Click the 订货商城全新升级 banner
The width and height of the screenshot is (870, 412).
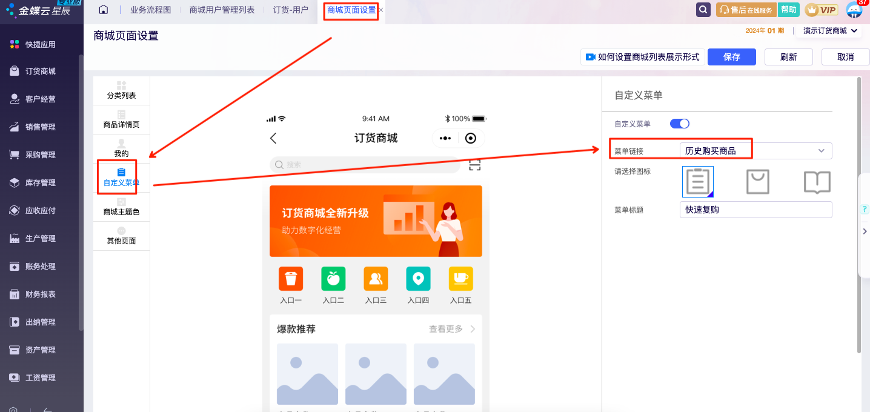coord(376,221)
